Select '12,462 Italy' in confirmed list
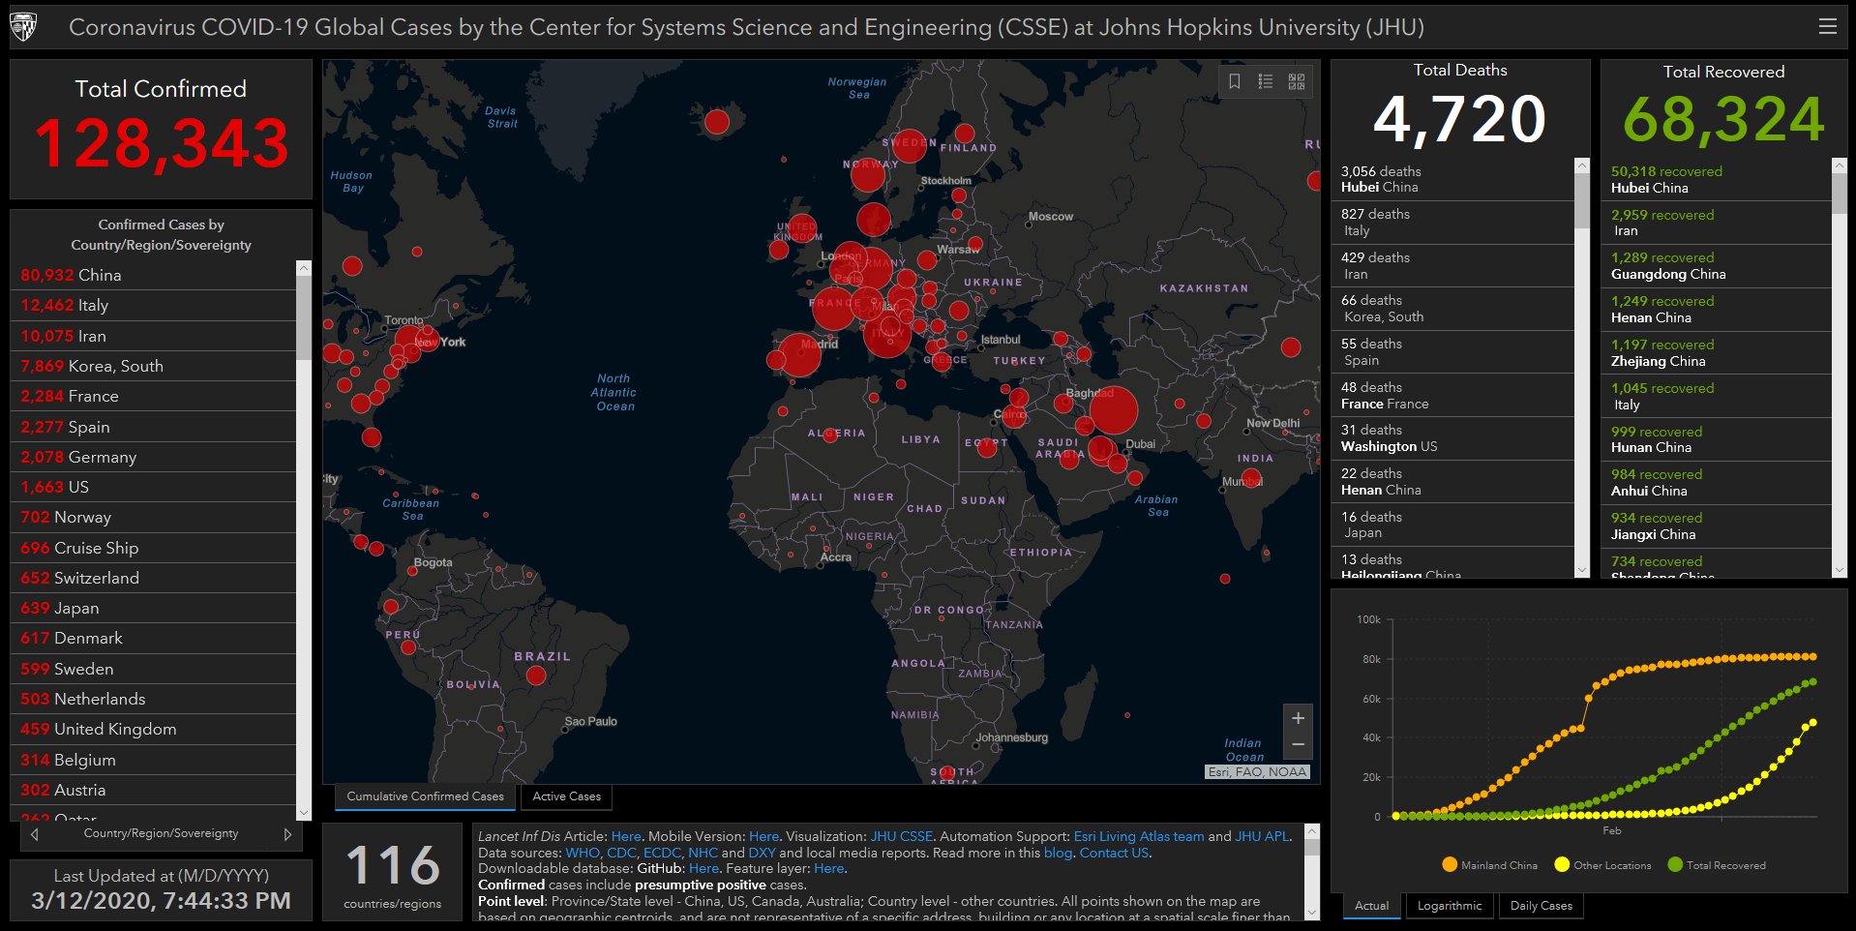Viewport: 1856px width, 931px height. point(153,306)
